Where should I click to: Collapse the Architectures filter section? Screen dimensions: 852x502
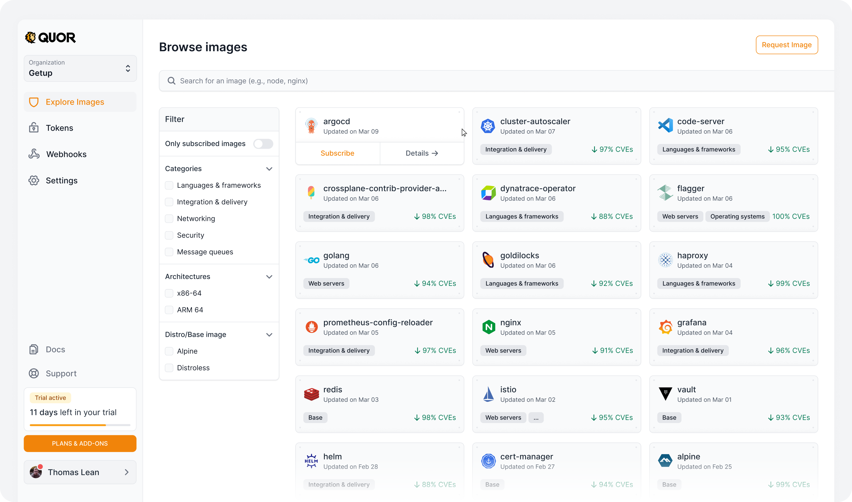tap(269, 277)
